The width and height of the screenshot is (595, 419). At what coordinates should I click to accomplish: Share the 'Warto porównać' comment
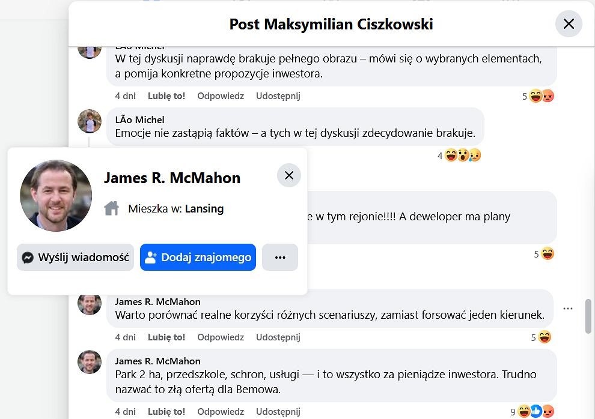coord(278,337)
